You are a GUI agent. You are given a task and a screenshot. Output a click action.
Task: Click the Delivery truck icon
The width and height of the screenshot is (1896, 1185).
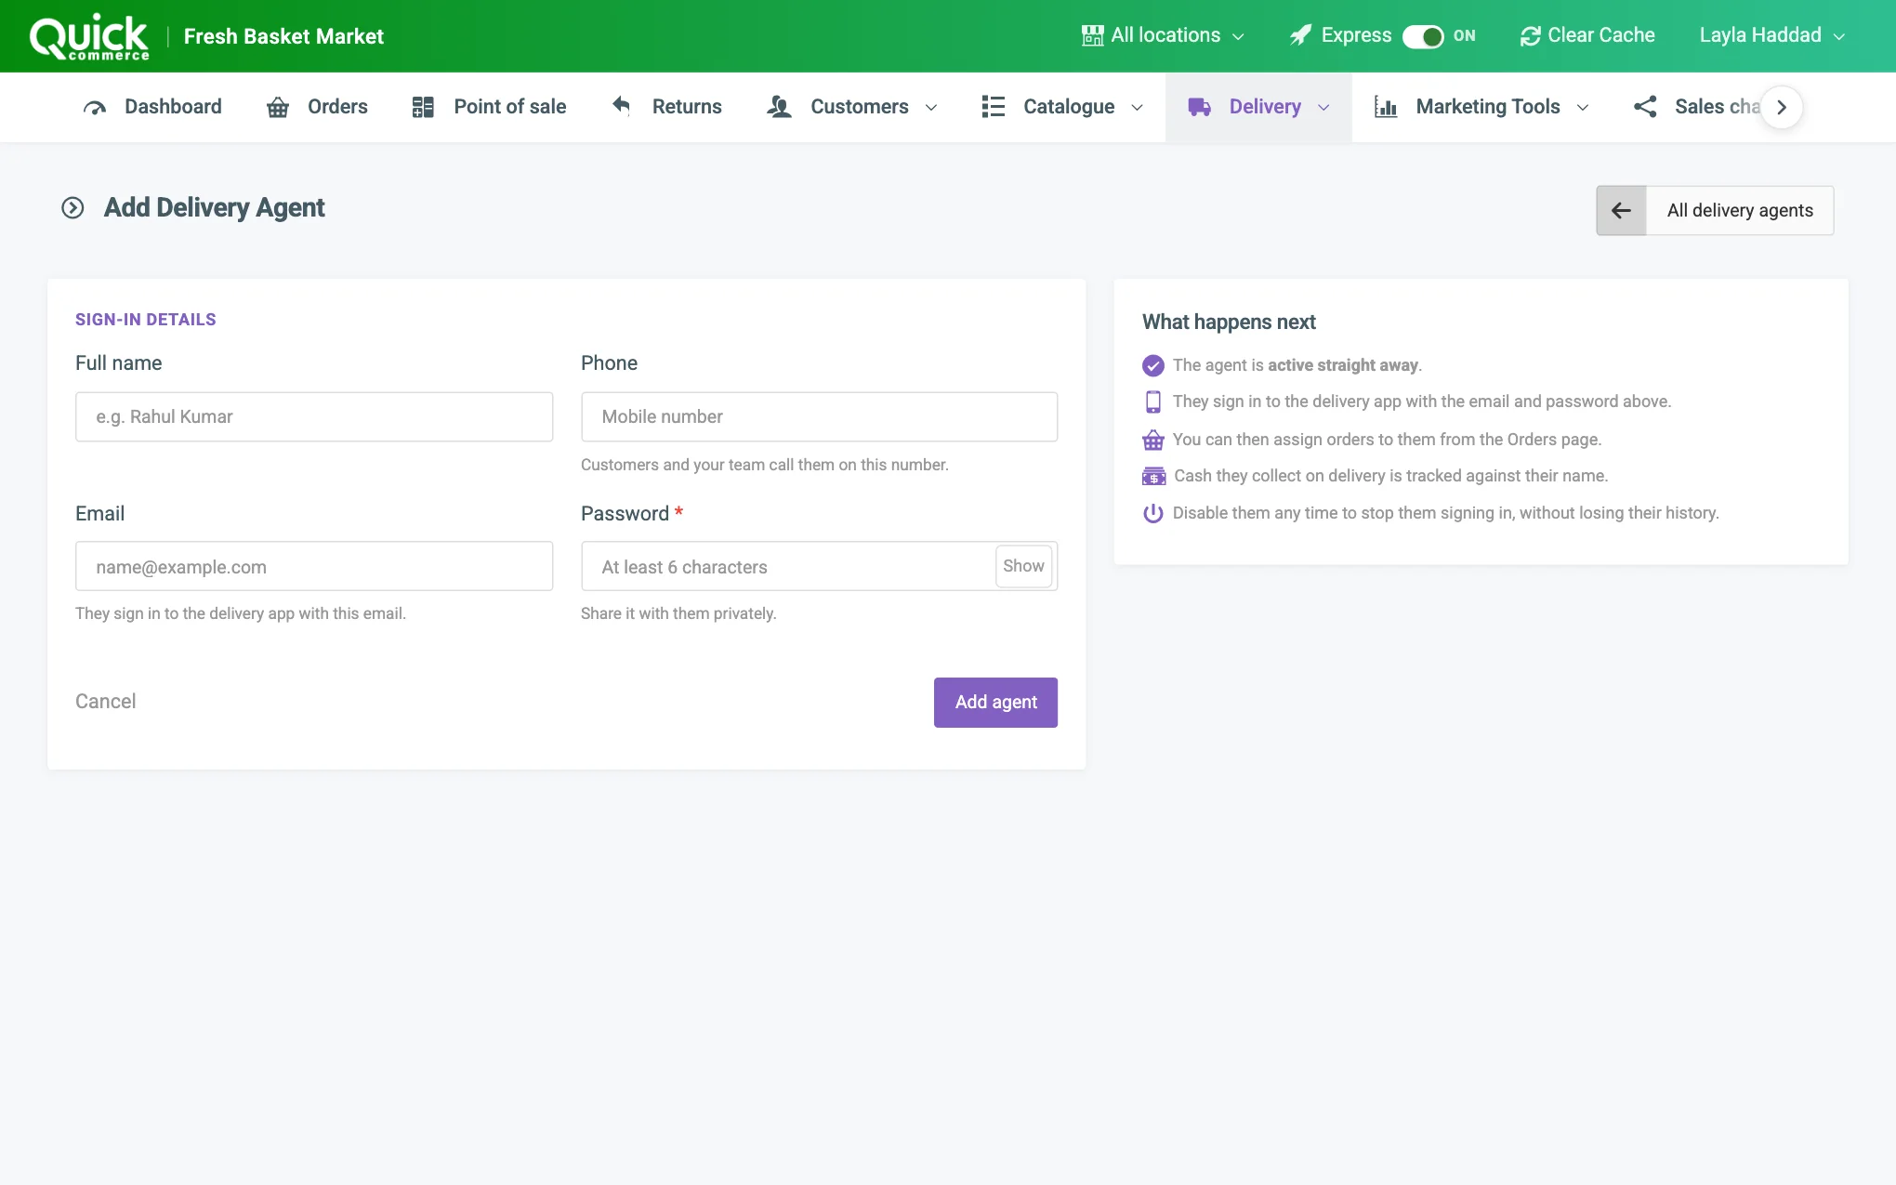1199,107
